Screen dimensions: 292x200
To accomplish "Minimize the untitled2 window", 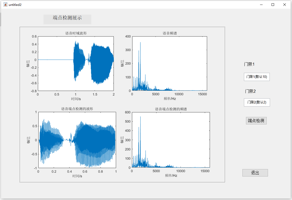I will click(261, 5).
